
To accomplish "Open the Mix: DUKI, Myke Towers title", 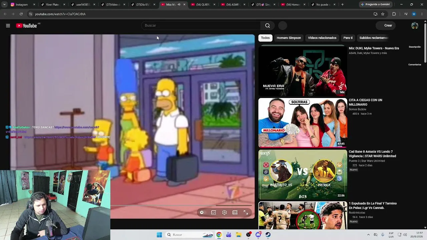I will (374, 48).
